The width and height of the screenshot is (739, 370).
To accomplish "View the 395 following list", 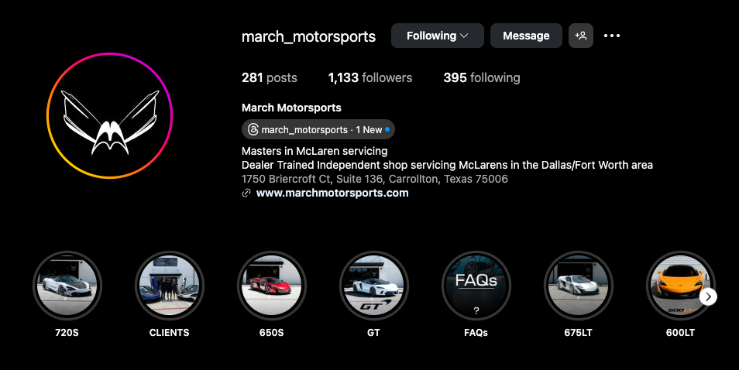I will coord(481,77).
